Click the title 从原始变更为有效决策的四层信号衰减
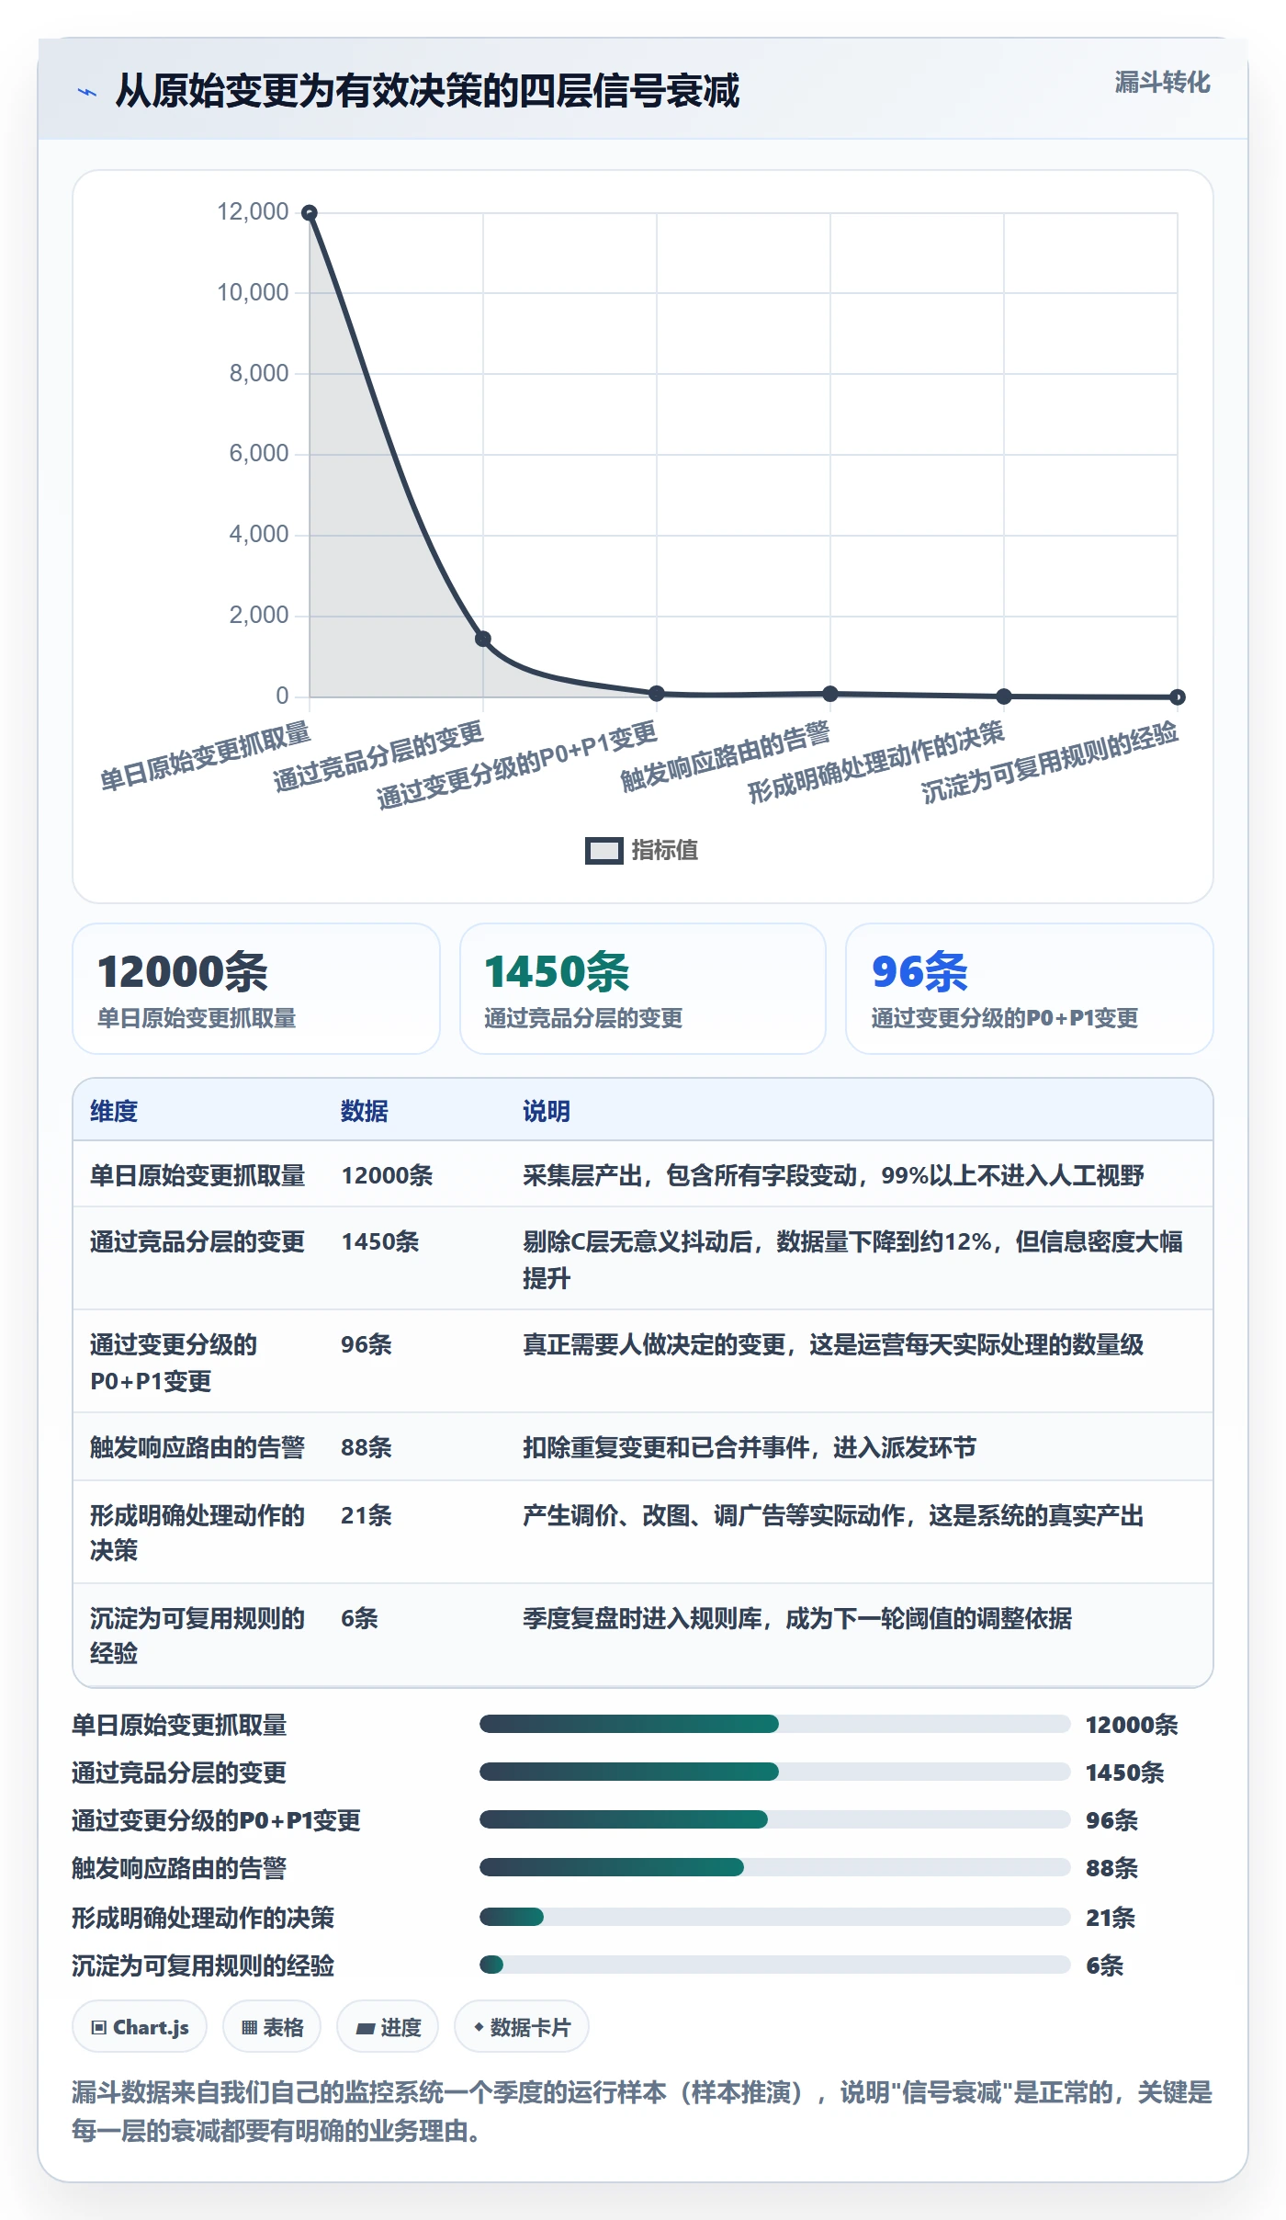 [x=427, y=91]
